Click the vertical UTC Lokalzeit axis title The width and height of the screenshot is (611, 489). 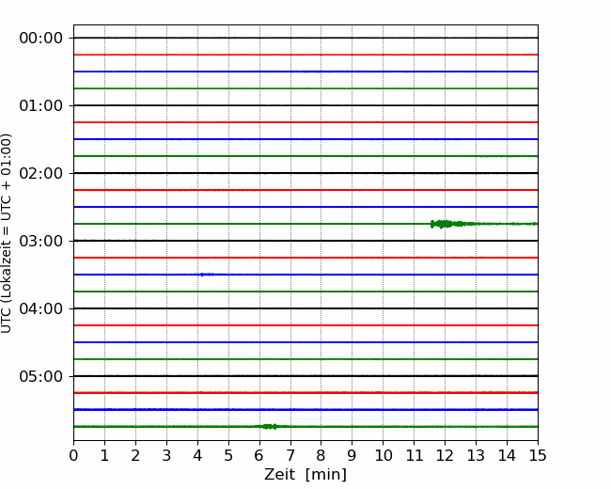8,232
